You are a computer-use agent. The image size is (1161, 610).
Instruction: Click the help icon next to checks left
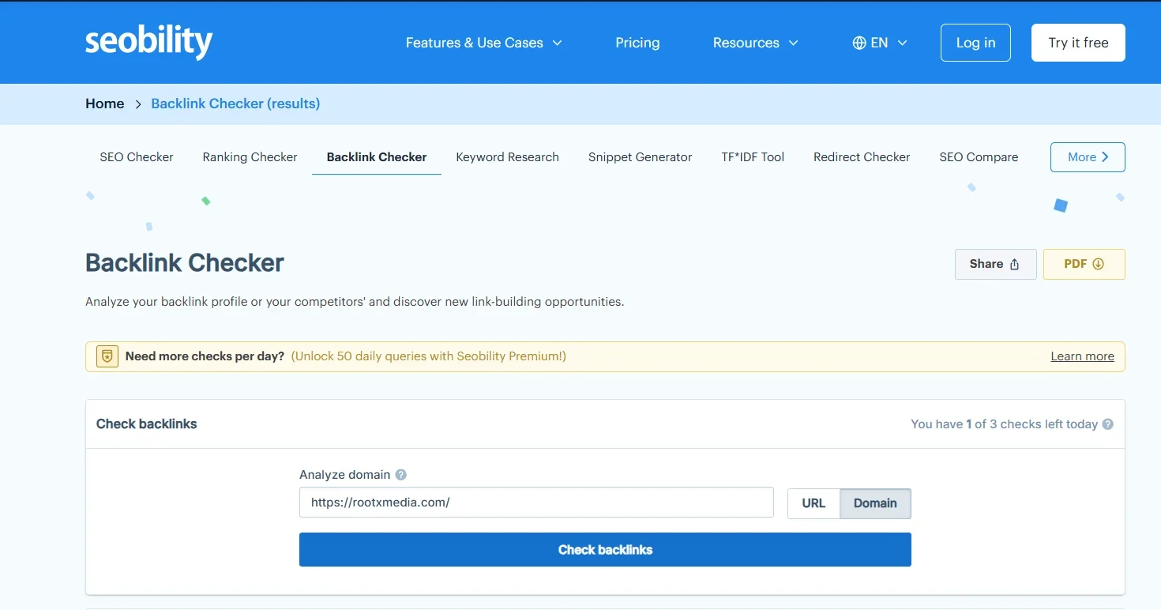pos(1108,424)
